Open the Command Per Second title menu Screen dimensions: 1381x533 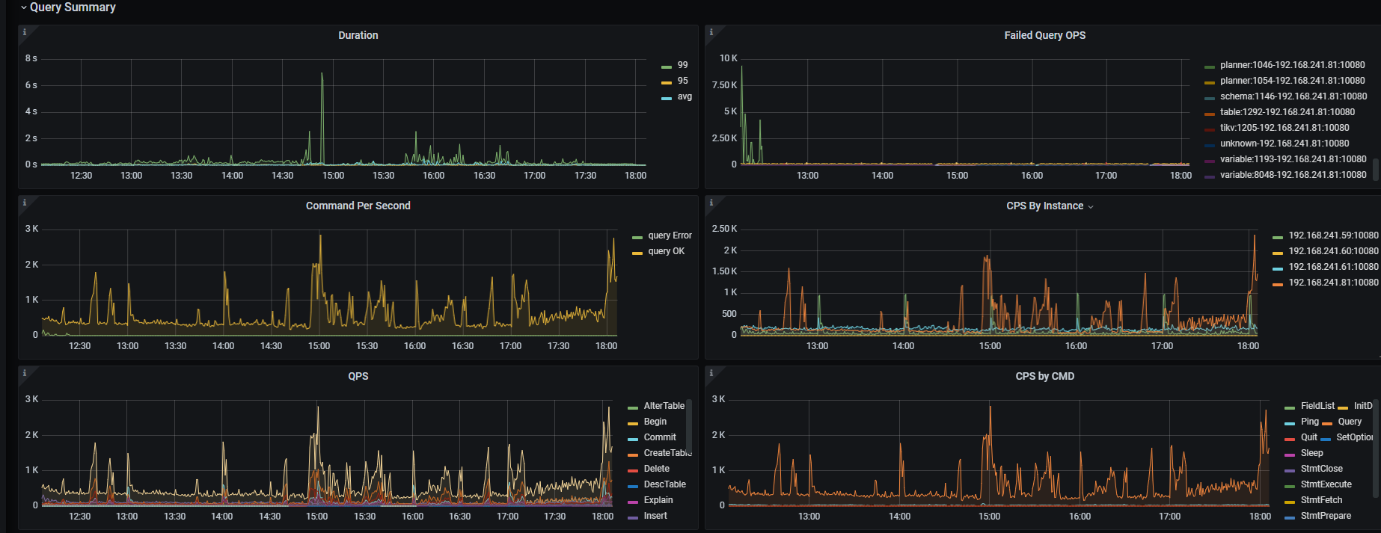pyautogui.click(x=358, y=206)
